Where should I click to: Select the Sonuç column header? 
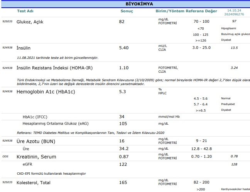127,11
